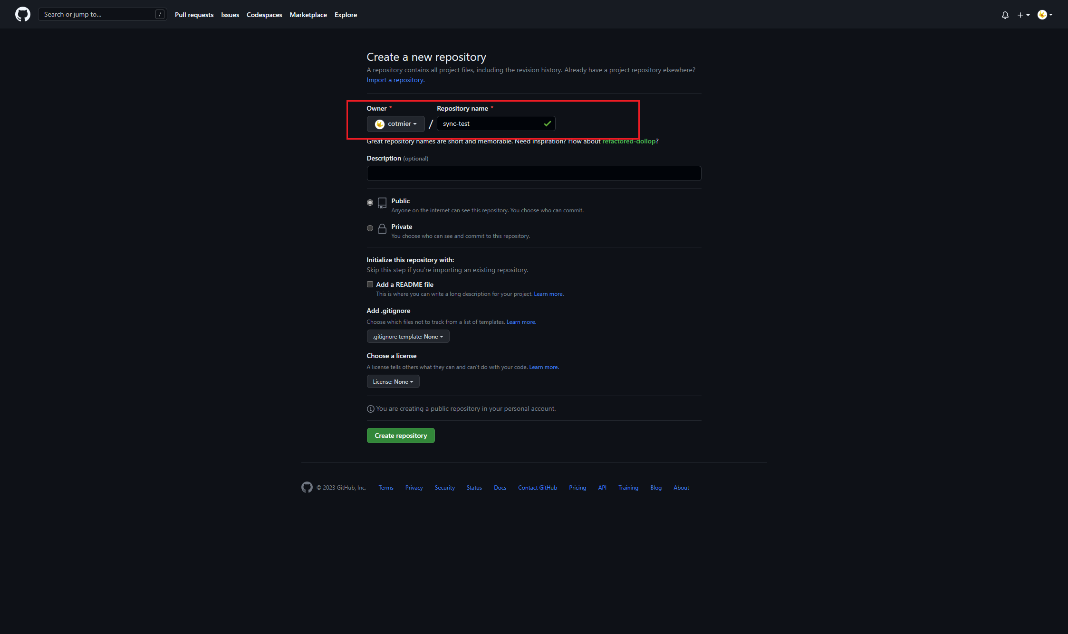This screenshot has height=634, width=1068.
Task: Open the user avatar menu
Action: coord(1045,15)
